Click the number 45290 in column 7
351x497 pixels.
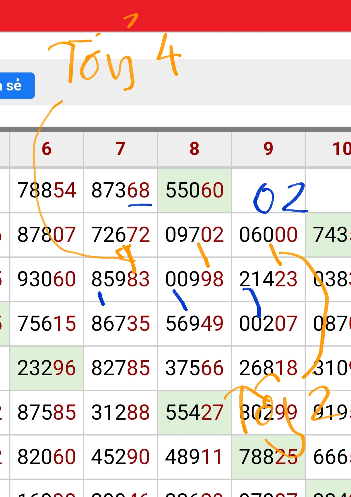tap(121, 457)
